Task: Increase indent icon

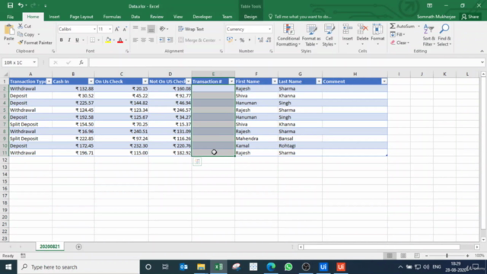Action: pos(170,40)
